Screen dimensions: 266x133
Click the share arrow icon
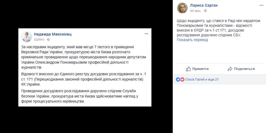click(x=230, y=69)
